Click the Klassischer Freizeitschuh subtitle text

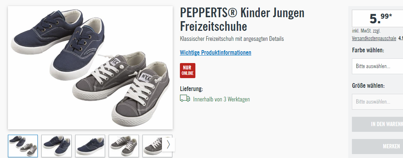(232, 39)
